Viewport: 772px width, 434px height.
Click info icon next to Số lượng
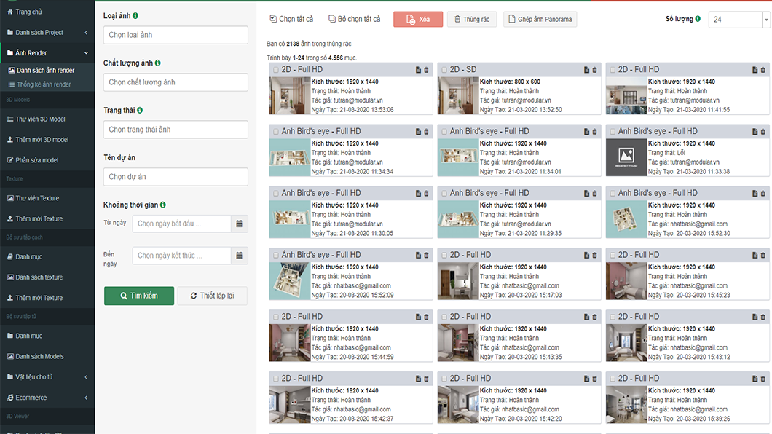pyautogui.click(x=698, y=19)
